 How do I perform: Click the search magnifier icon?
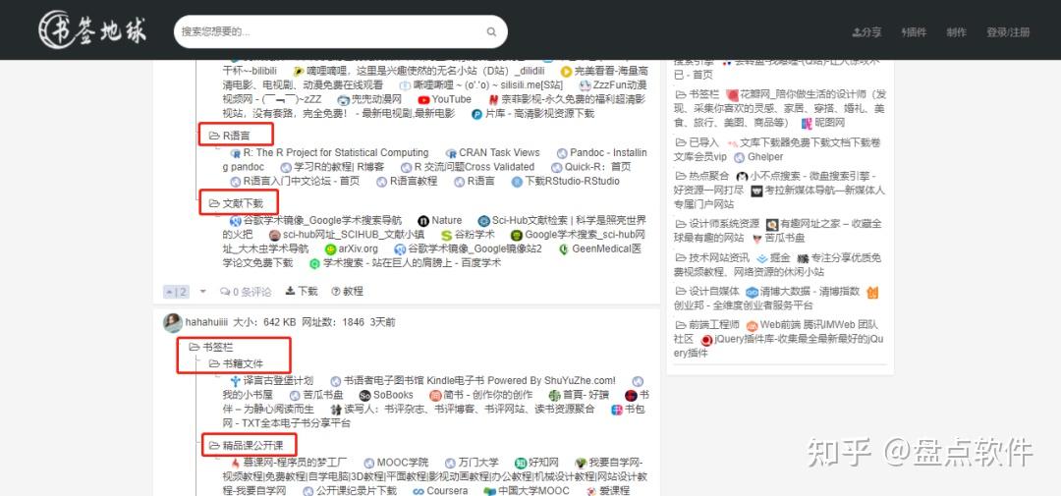[491, 31]
